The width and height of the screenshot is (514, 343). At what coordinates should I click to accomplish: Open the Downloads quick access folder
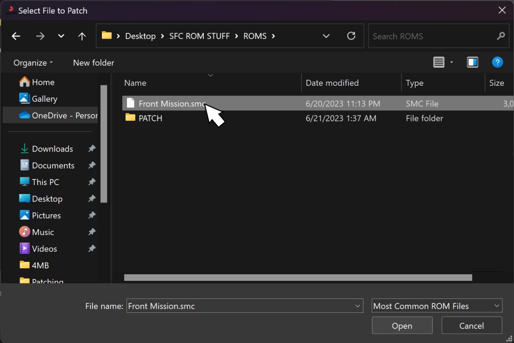(x=52, y=149)
